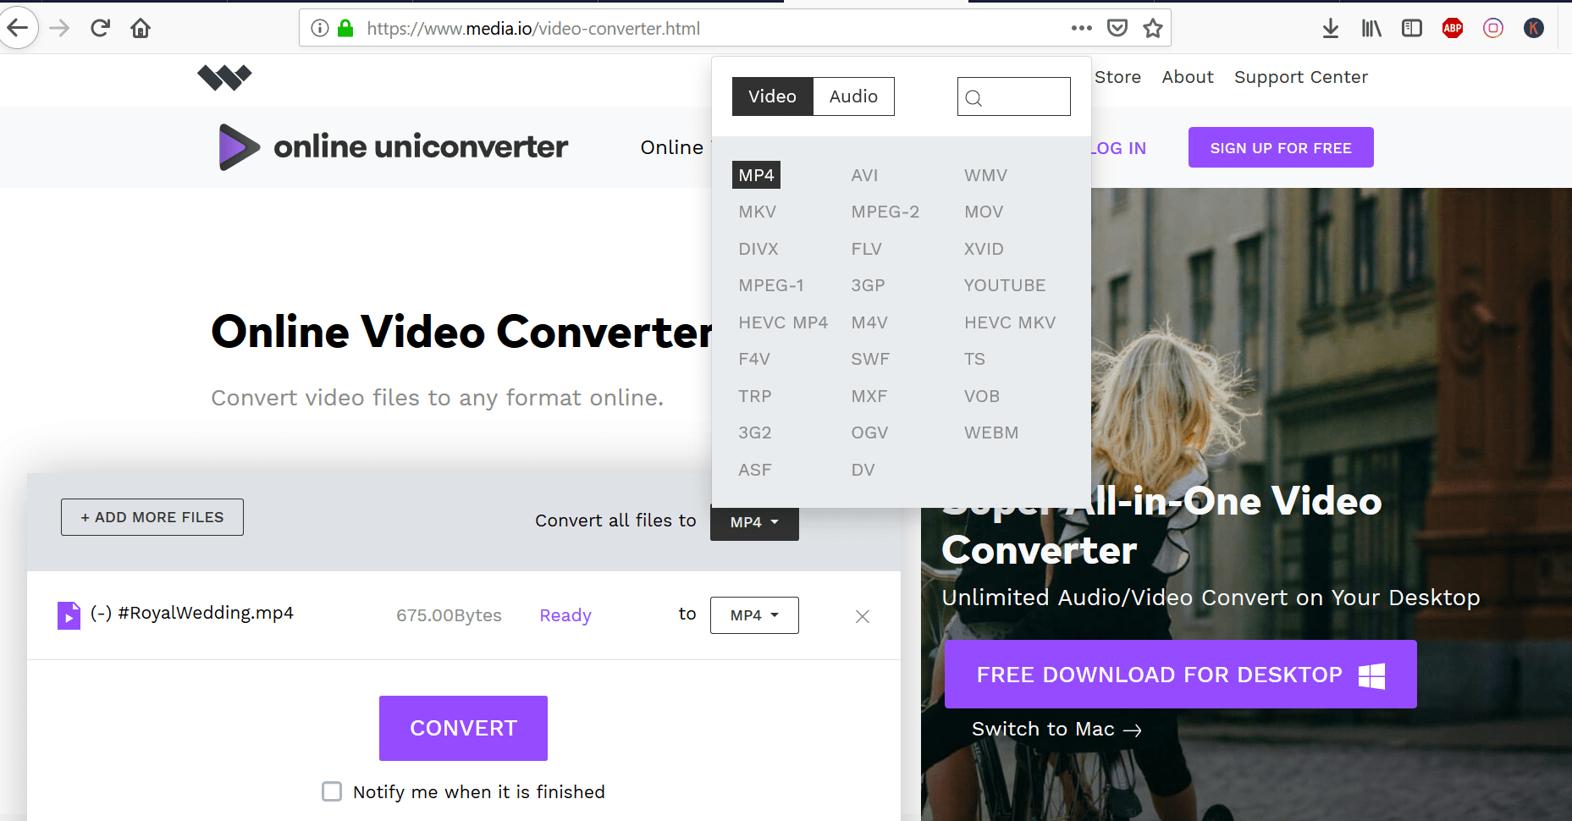Click the Adblock Plus extension icon
The image size is (1572, 821).
(x=1453, y=27)
